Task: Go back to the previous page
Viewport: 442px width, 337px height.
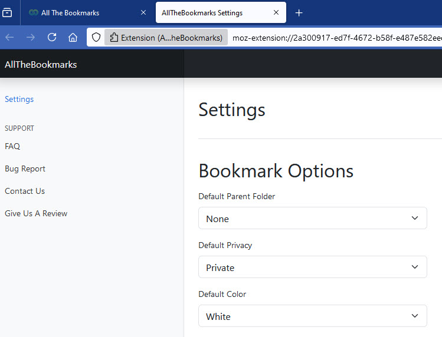Action: [x=9, y=37]
